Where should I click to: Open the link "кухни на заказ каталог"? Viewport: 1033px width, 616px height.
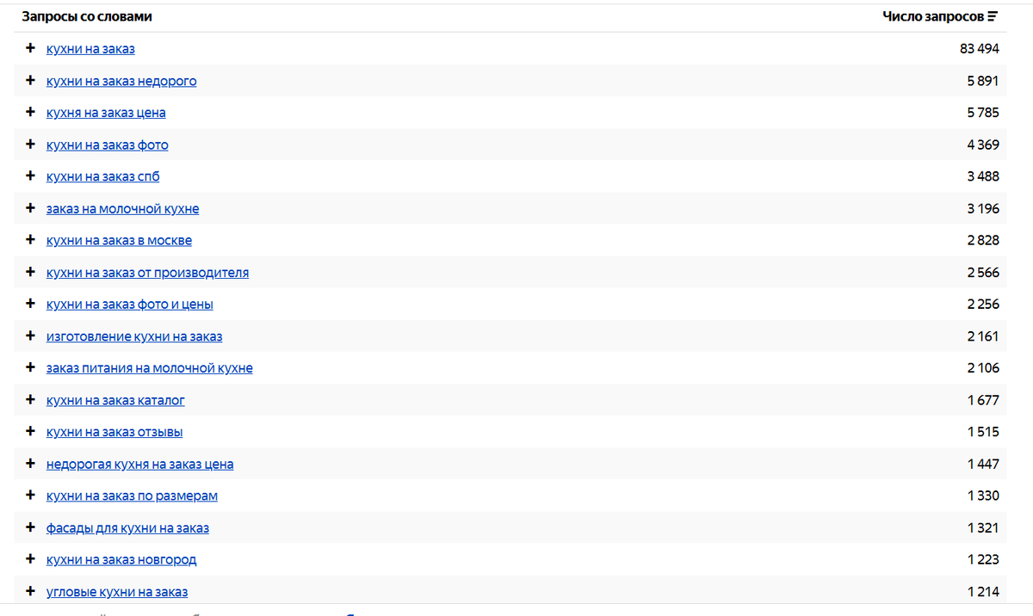pyautogui.click(x=115, y=401)
